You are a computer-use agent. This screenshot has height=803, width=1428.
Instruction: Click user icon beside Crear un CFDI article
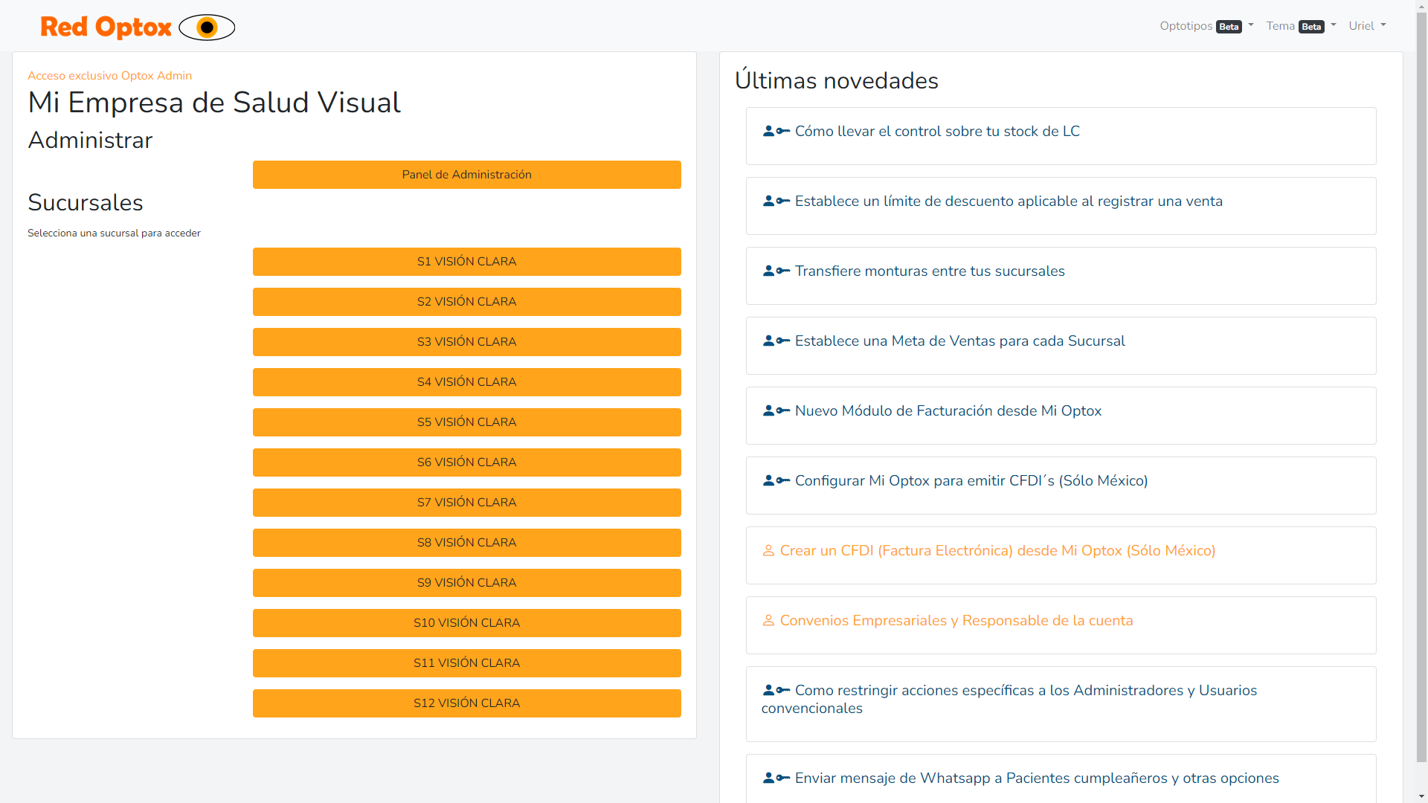768,551
